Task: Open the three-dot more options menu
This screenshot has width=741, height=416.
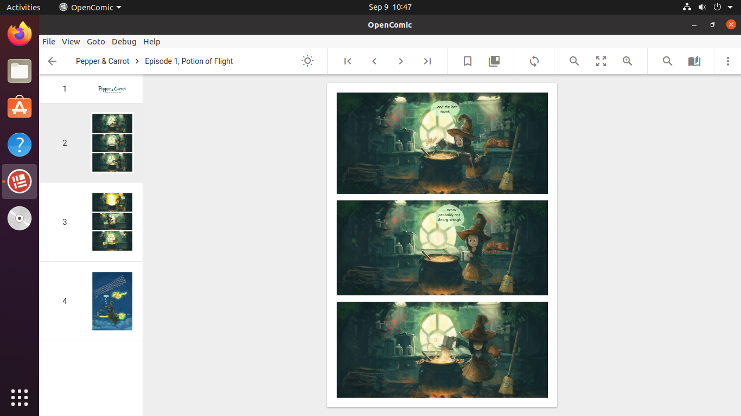Action: (x=728, y=61)
